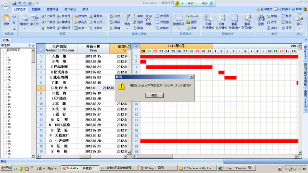Image resolution: width=308 pixels, height=173 pixels.
Task: Switch to 管理项目 ribbon tab
Action: point(52,9)
